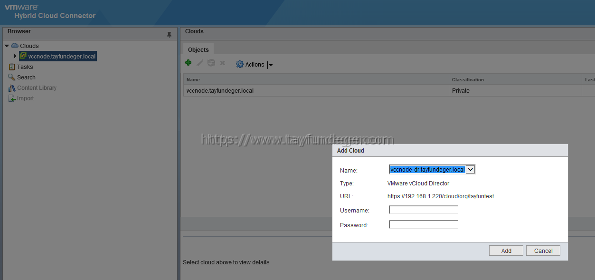The image size is (595, 280).
Task: Click the URL value text in dialog
Action: (441, 196)
